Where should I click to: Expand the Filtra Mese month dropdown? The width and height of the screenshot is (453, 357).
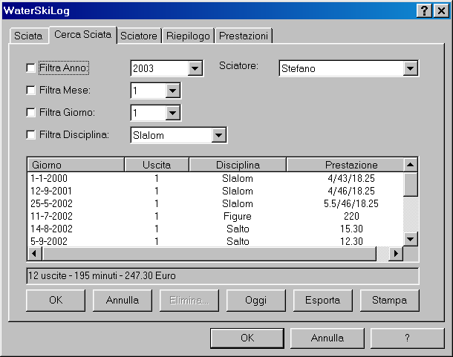pyautogui.click(x=172, y=91)
